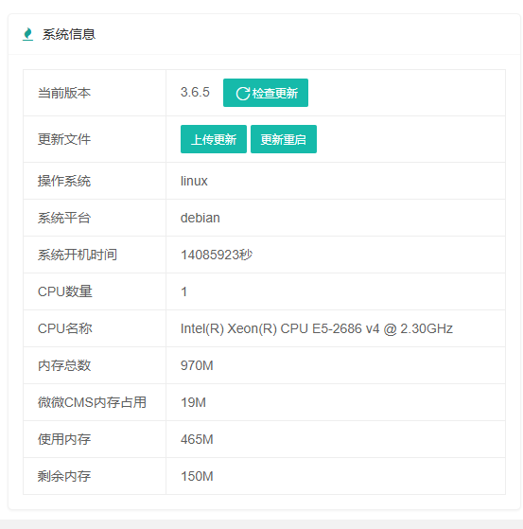The width and height of the screenshot is (523, 529).
Task: Click the linux operating system value
Action: (194, 181)
